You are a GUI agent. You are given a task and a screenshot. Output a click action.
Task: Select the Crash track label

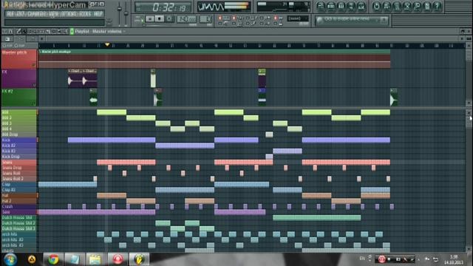18,207
